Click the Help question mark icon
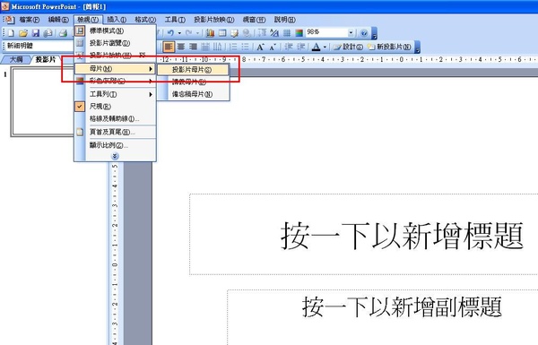Screen dimensions: 538x345 click(364, 33)
